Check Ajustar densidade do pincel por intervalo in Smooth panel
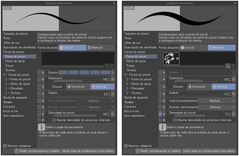239x156 pixels. [175, 120]
